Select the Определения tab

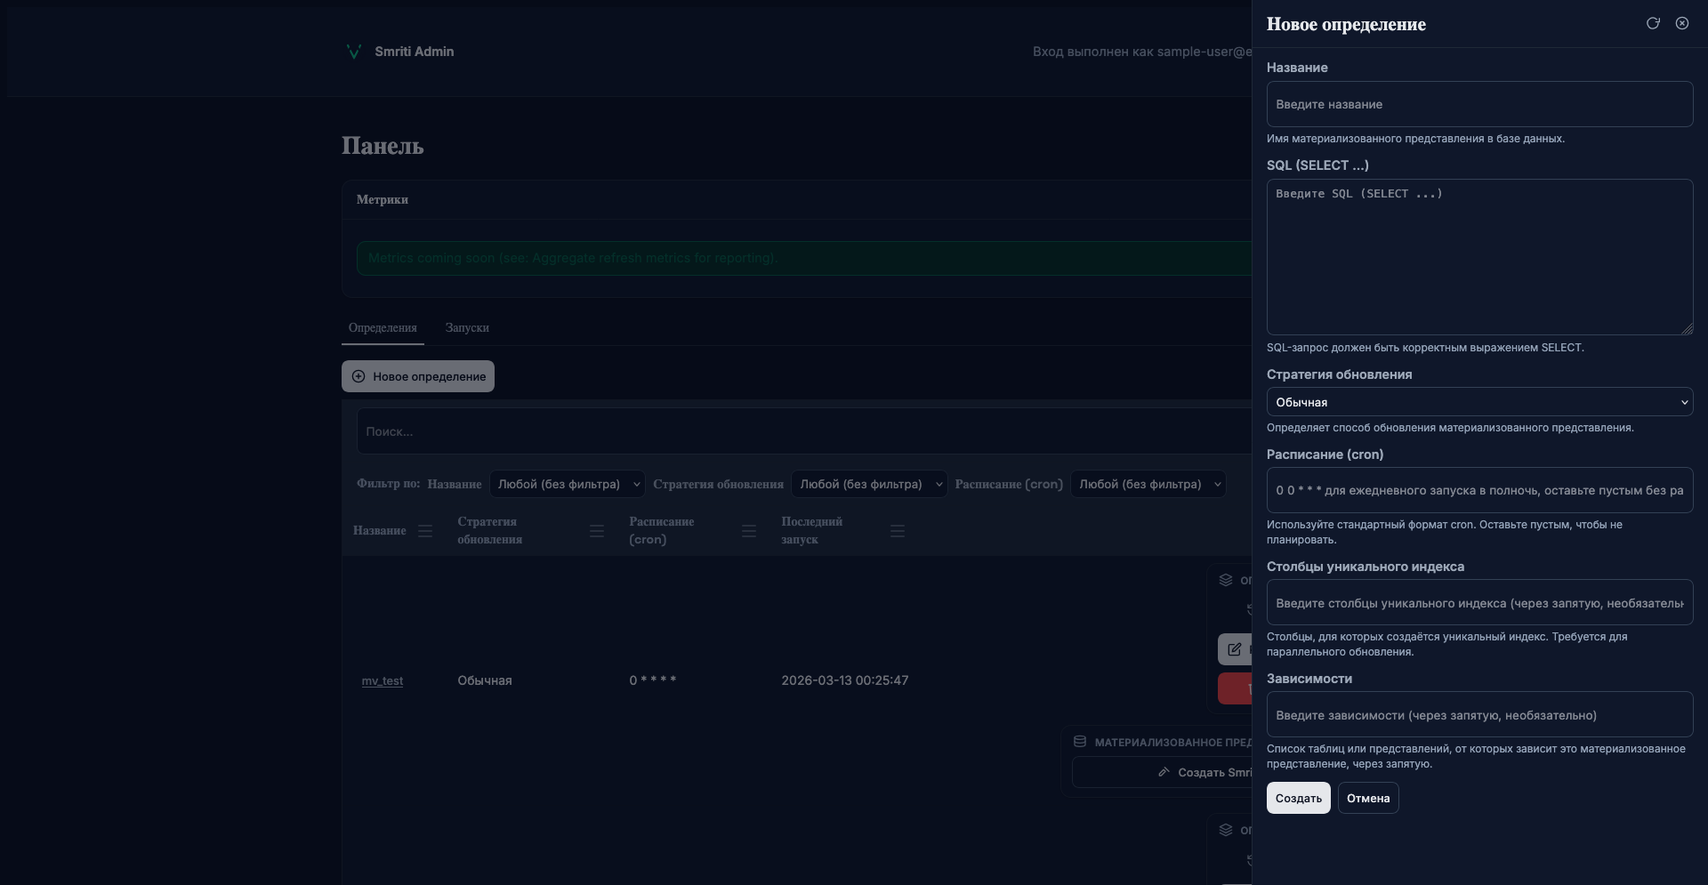(x=383, y=328)
